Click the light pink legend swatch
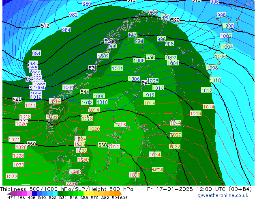Image resolution: width=257 pixels, height=199 pixels. (30, 194)
